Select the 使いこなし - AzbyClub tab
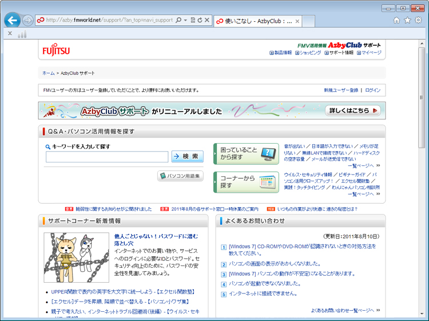This screenshot has width=429, height=321. (257, 21)
